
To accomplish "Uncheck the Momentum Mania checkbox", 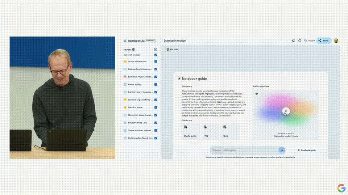I will click(x=156, y=115).
